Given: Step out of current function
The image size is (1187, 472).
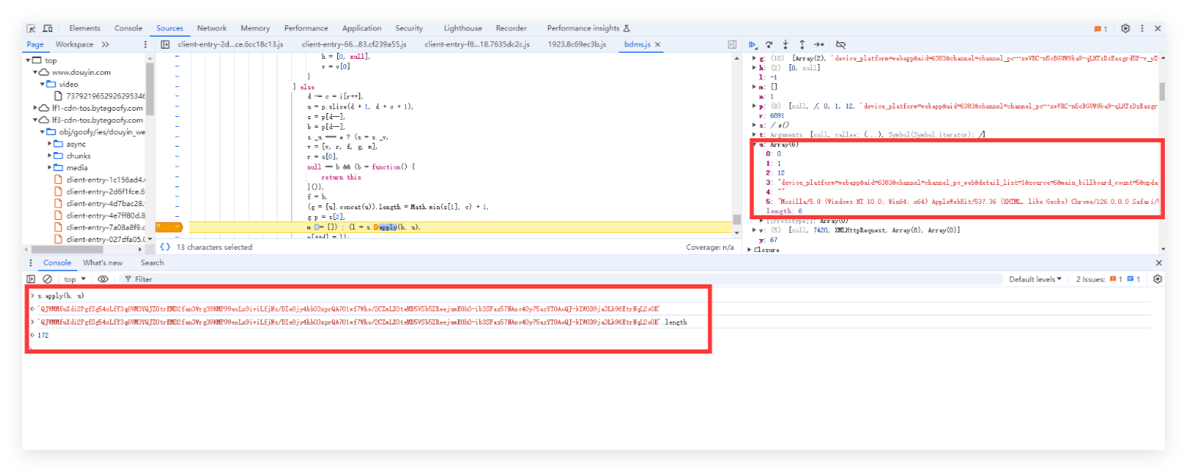Looking at the screenshot, I should [802, 44].
